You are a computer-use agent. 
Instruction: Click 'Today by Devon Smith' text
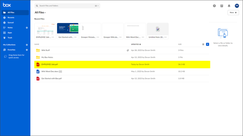140,64
